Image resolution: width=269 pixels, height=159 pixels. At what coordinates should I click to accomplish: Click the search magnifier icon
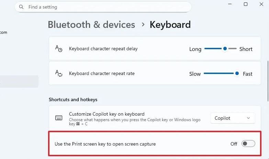(x=21, y=7)
